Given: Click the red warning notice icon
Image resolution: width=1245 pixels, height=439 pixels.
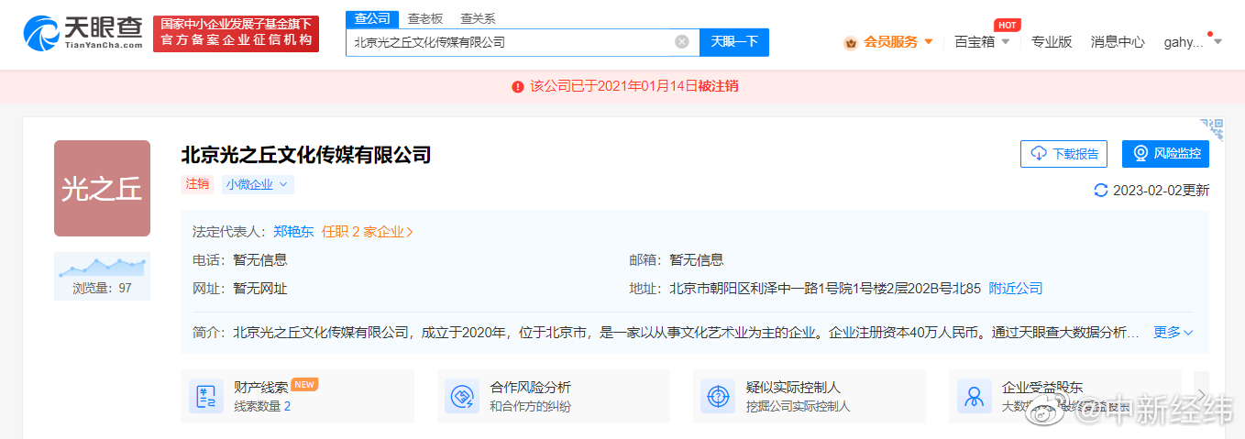Looking at the screenshot, I should click(518, 86).
